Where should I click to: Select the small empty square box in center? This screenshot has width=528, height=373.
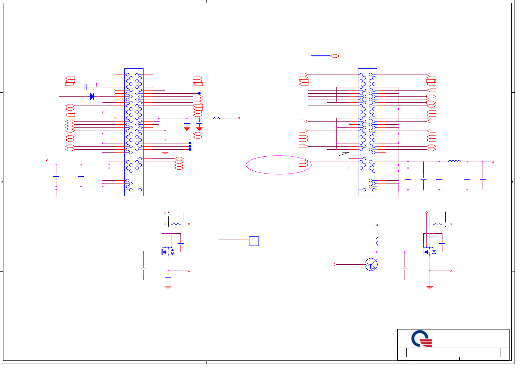pyautogui.click(x=254, y=241)
